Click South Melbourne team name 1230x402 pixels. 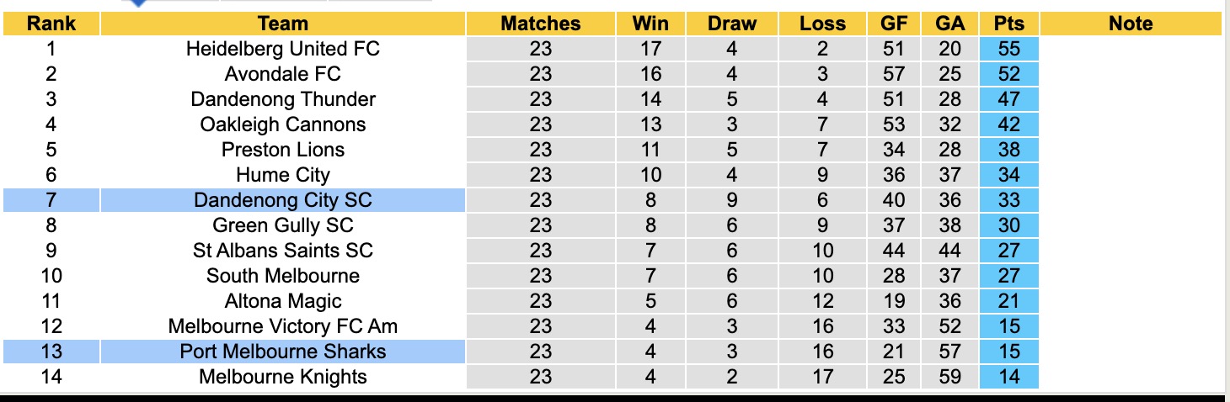pos(283,276)
